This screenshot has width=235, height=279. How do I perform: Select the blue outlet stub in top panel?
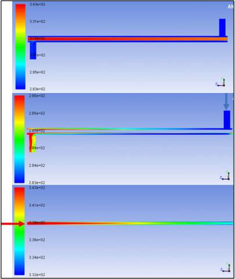(x=33, y=51)
